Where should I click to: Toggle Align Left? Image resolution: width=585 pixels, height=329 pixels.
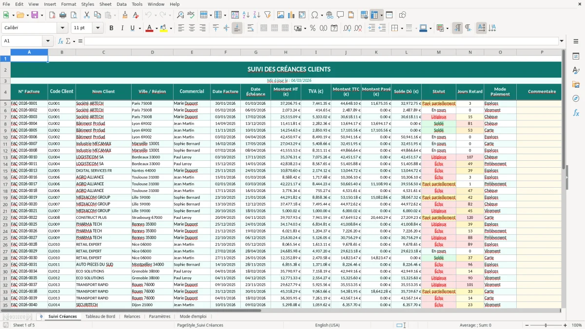click(x=181, y=28)
